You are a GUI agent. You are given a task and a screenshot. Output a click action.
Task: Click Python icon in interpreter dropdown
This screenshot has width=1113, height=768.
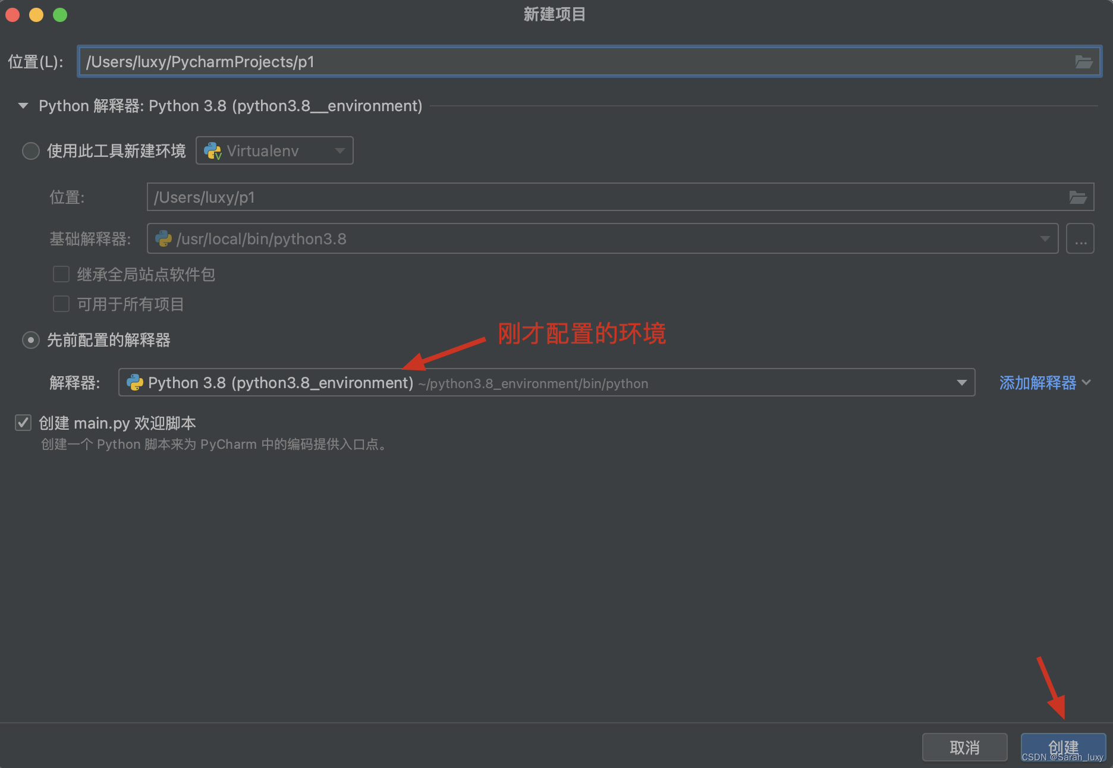click(x=135, y=382)
